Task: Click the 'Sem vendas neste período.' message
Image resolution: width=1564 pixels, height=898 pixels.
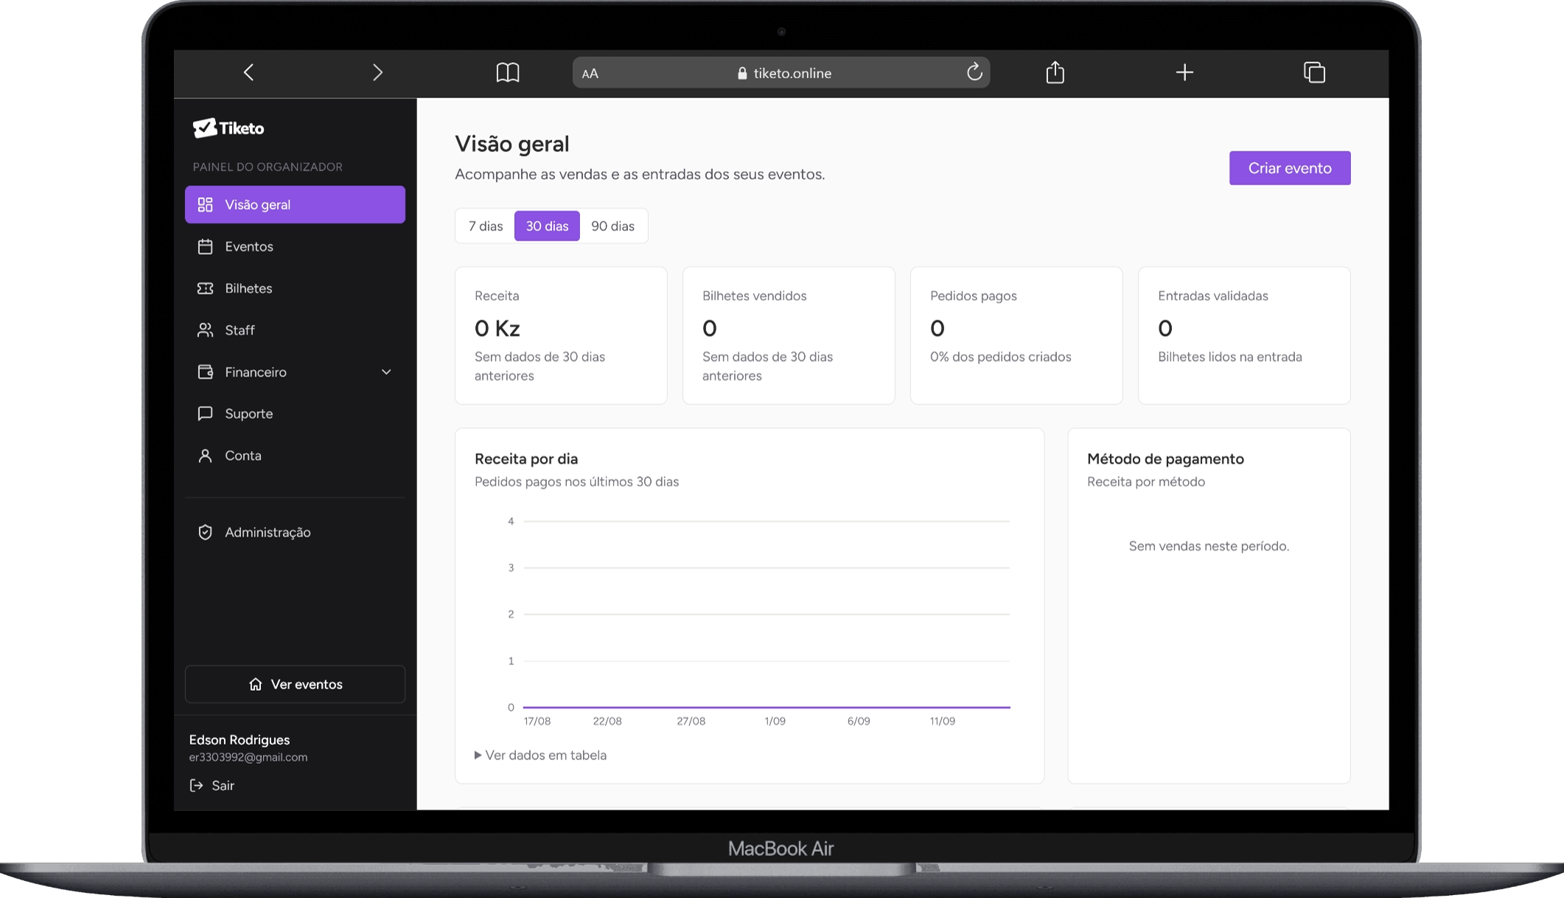Action: click(x=1209, y=546)
